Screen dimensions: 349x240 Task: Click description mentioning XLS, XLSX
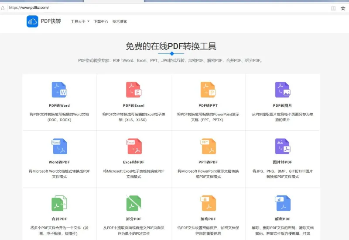tap(134, 117)
